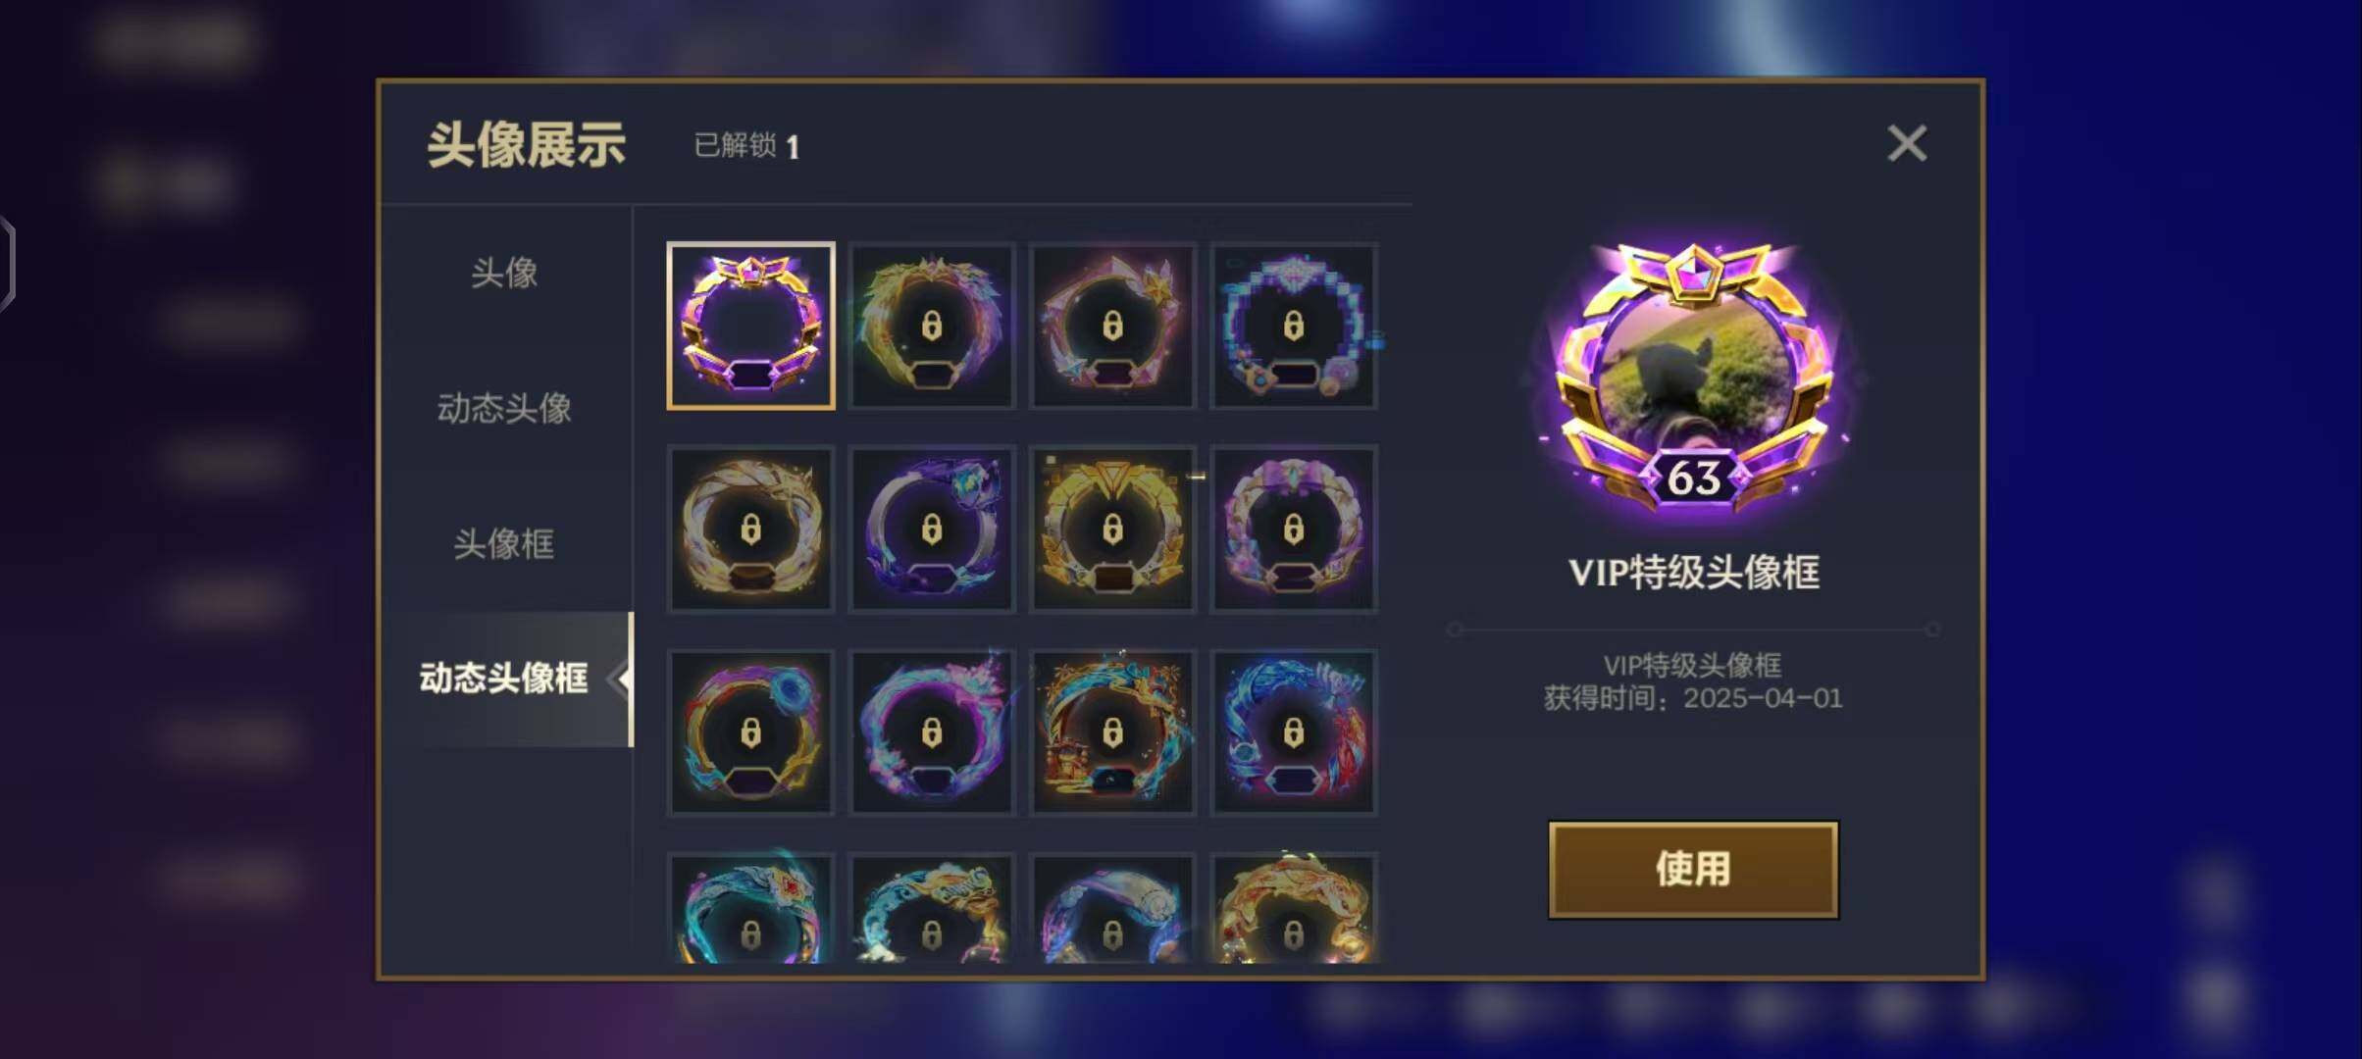The width and height of the screenshot is (2362, 1059).
Task: Select the locked lilac crystal frame
Action: (1294, 529)
